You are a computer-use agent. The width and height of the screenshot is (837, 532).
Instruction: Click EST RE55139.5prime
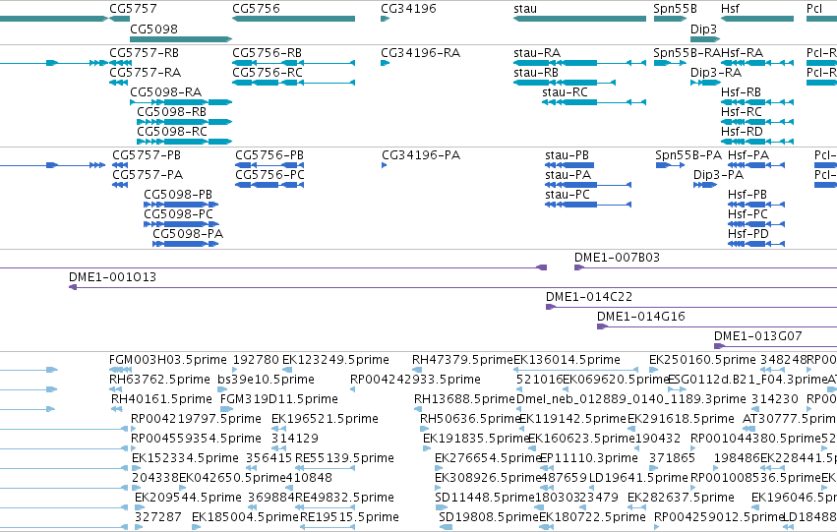coord(345,458)
